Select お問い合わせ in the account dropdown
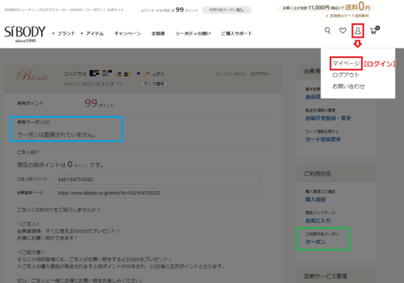The height and width of the screenshot is (283, 404). [x=348, y=86]
